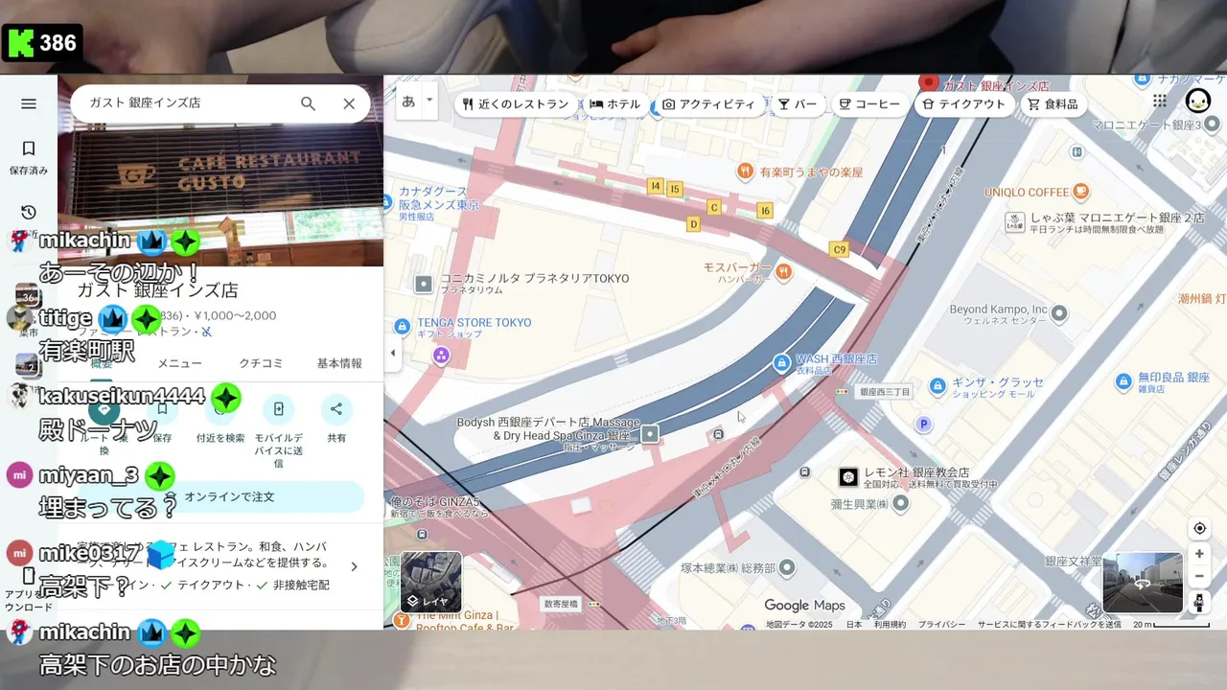
Task: Open the Street View preview thumbnail
Action: (x=1143, y=582)
